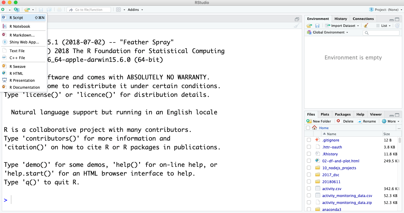This screenshot has height=213, width=404.
Task: Click the Save All documents icon
Action: pyautogui.click(x=49, y=10)
